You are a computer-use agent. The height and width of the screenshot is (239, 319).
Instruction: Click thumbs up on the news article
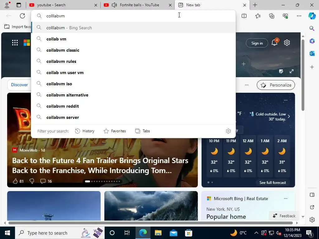click(15, 181)
